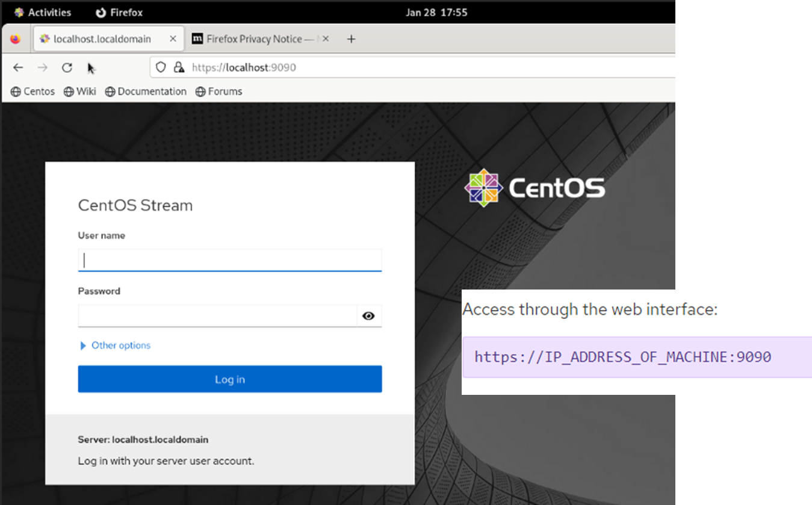
Task: Click the 'Log in with your server user account.' text
Action: coord(166,461)
